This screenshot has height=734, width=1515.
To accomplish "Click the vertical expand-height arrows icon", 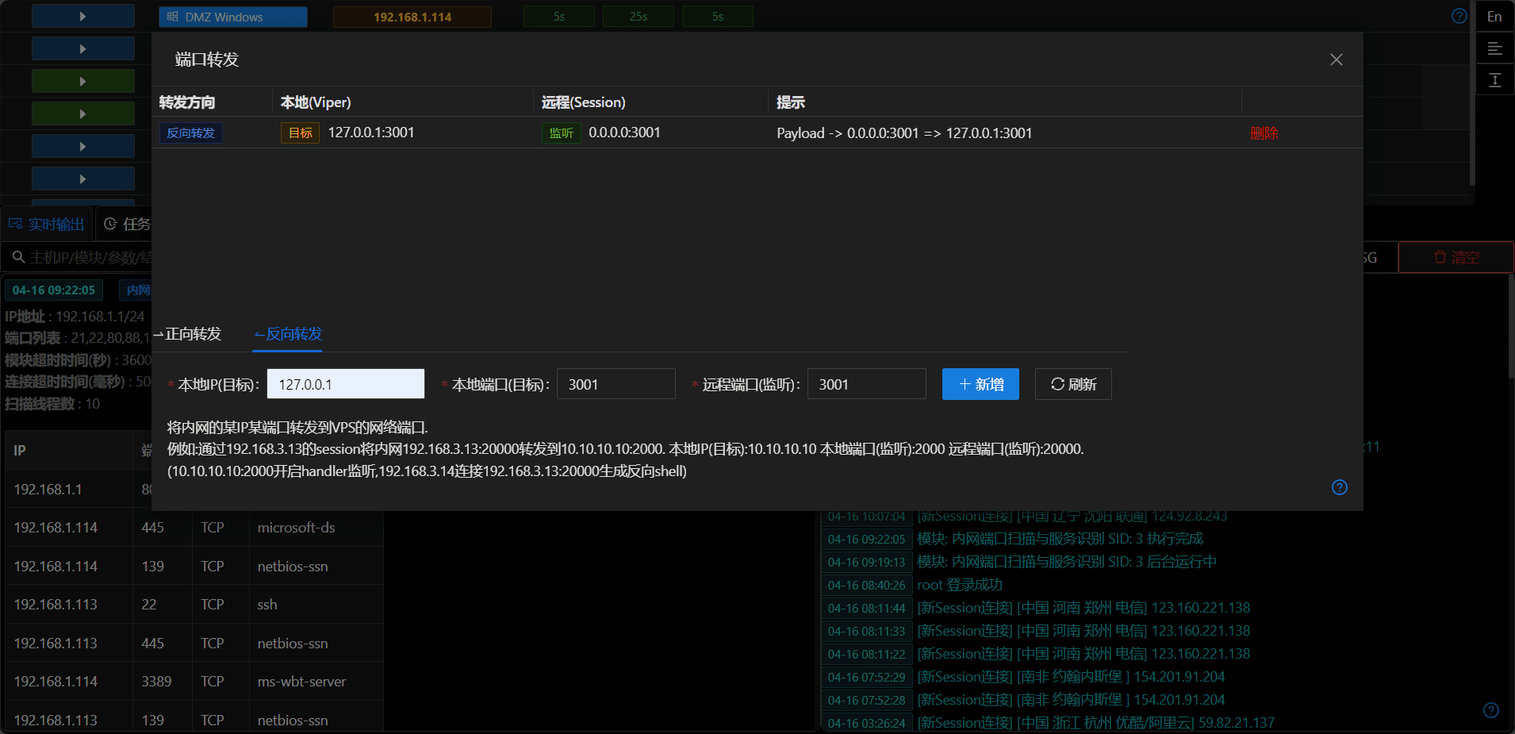I will click(x=1494, y=80).
